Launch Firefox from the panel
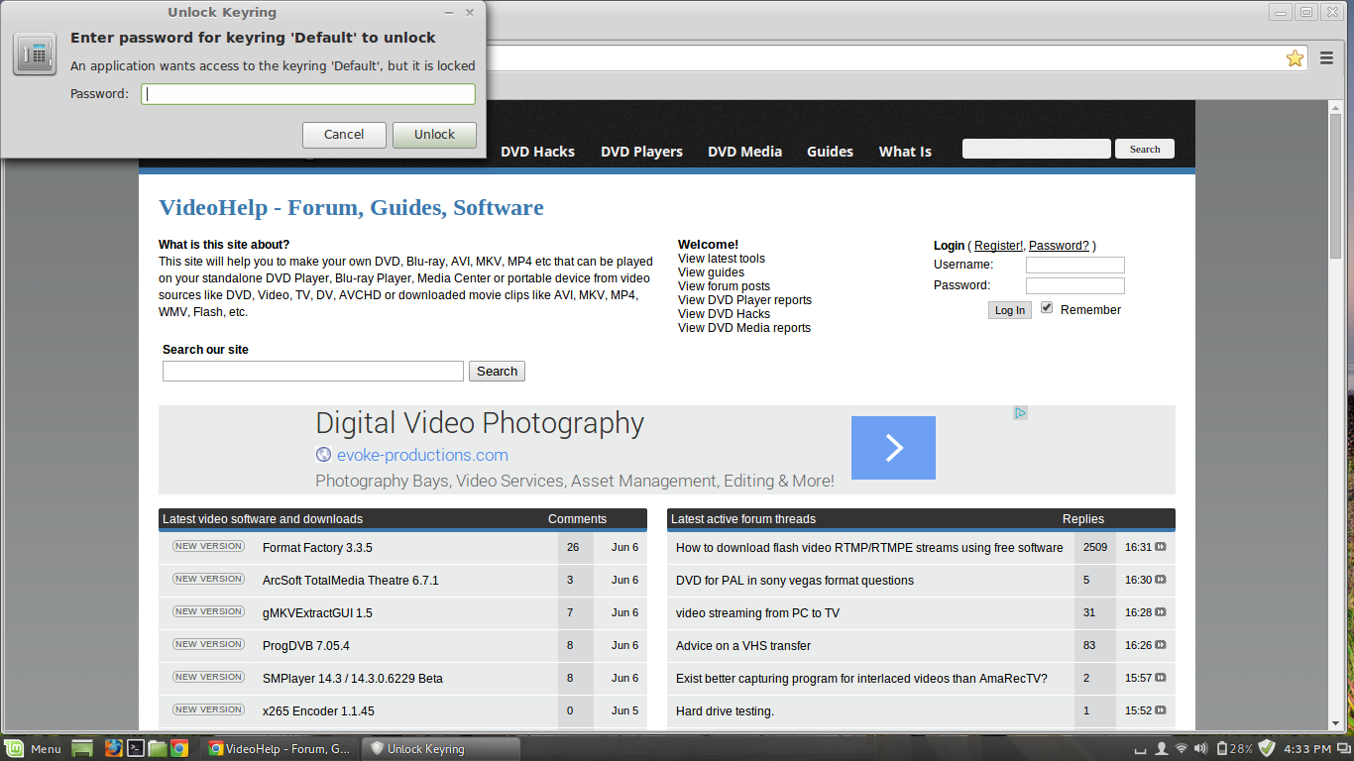 coord(114,748)
